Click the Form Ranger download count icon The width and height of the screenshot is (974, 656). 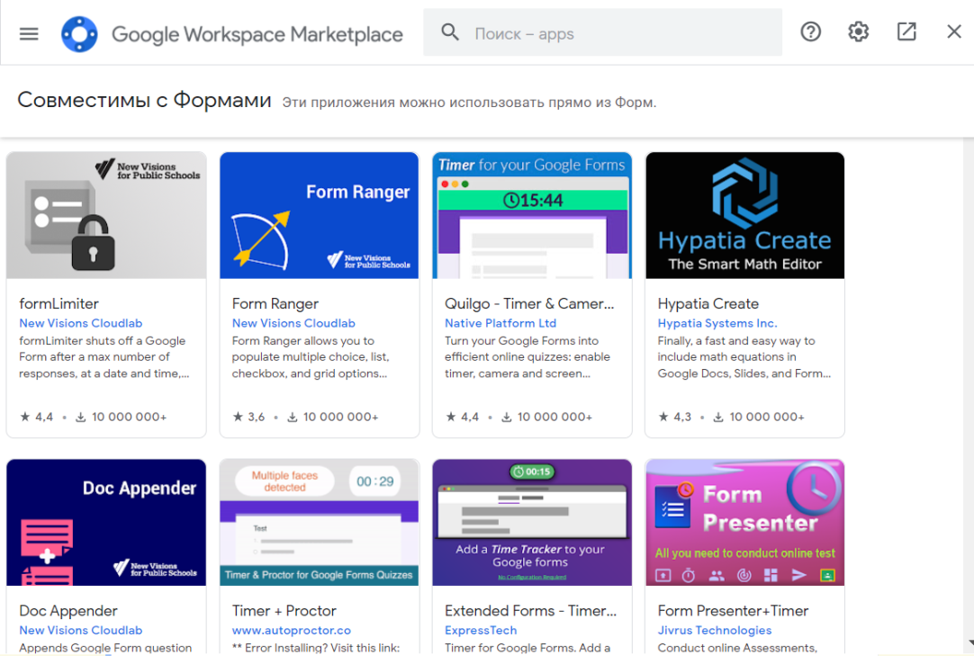[x=292, y=417]
